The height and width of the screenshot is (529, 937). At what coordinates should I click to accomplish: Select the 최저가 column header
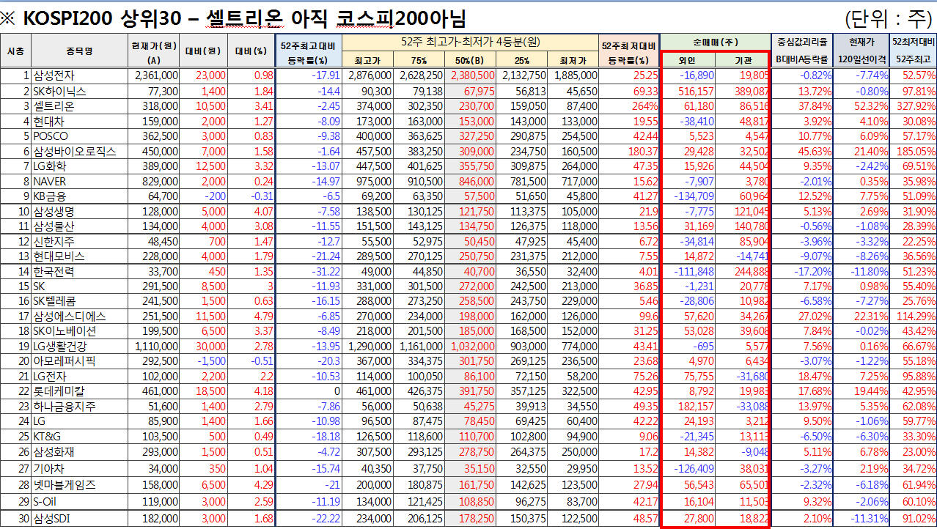[x=572, y=59]
